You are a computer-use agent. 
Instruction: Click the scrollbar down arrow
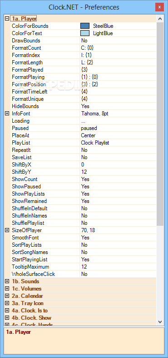tap(160, 322)
